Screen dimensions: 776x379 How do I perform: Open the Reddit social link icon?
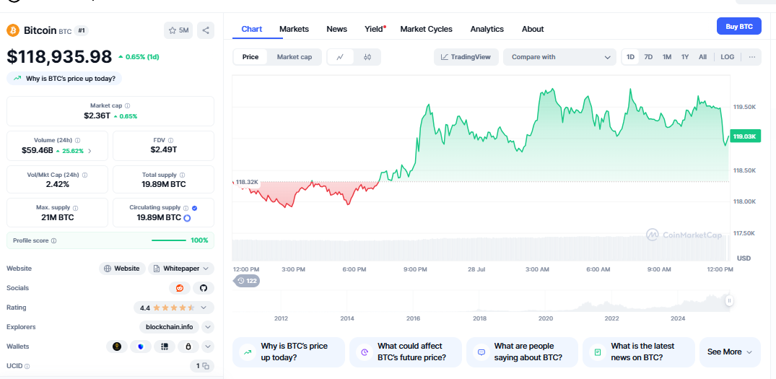click(179, 288)
